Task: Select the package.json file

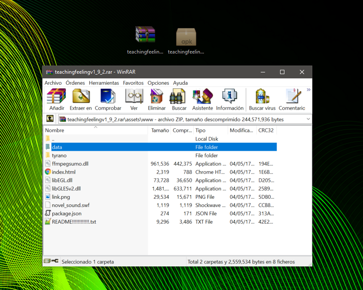Action: point(160,214)
